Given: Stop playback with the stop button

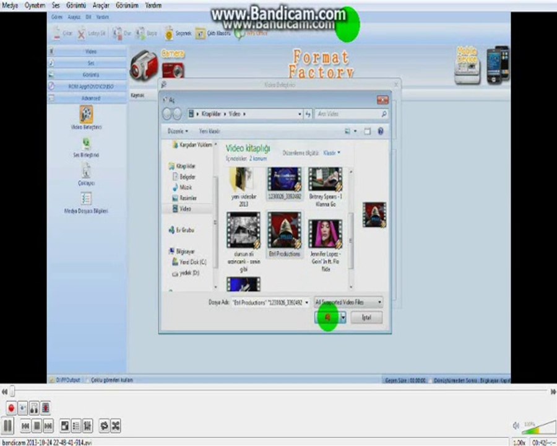Looking at the screenshot, I should (x=37, y=426).
